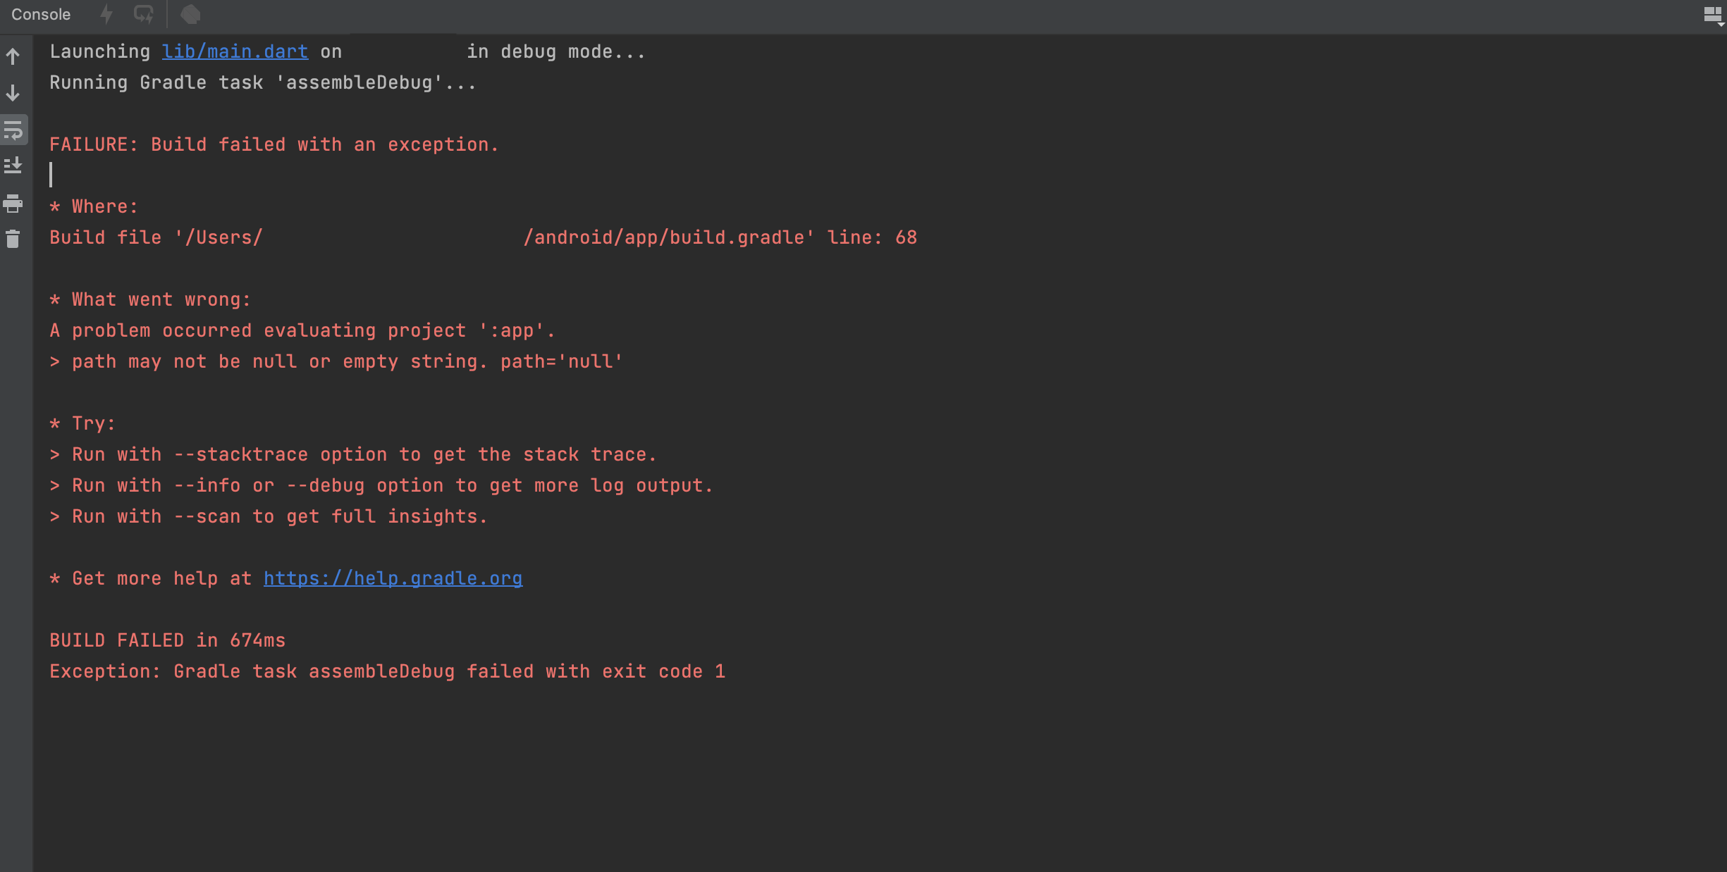
Task: Open the help.gradle.org hyperlink
Action: click(393, 578)
